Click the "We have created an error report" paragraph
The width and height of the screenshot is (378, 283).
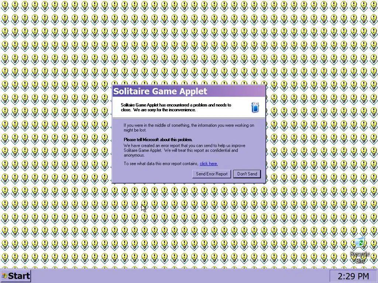(x=185, y=150)
